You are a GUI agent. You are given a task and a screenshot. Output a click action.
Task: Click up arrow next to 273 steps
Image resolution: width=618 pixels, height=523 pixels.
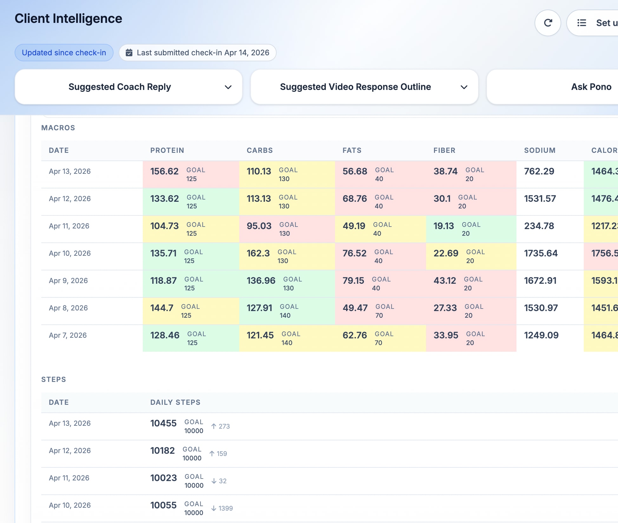pyautogui.click(x=214, y=426)
